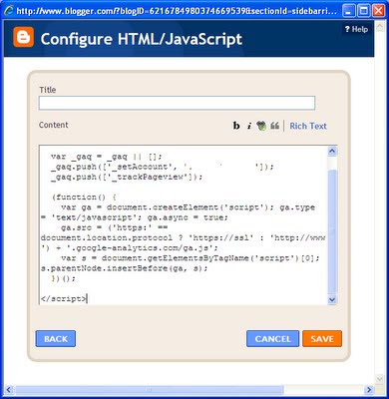Click the closing </script> tag text
This screenshot has height=399, width=389.
(63, 299)
